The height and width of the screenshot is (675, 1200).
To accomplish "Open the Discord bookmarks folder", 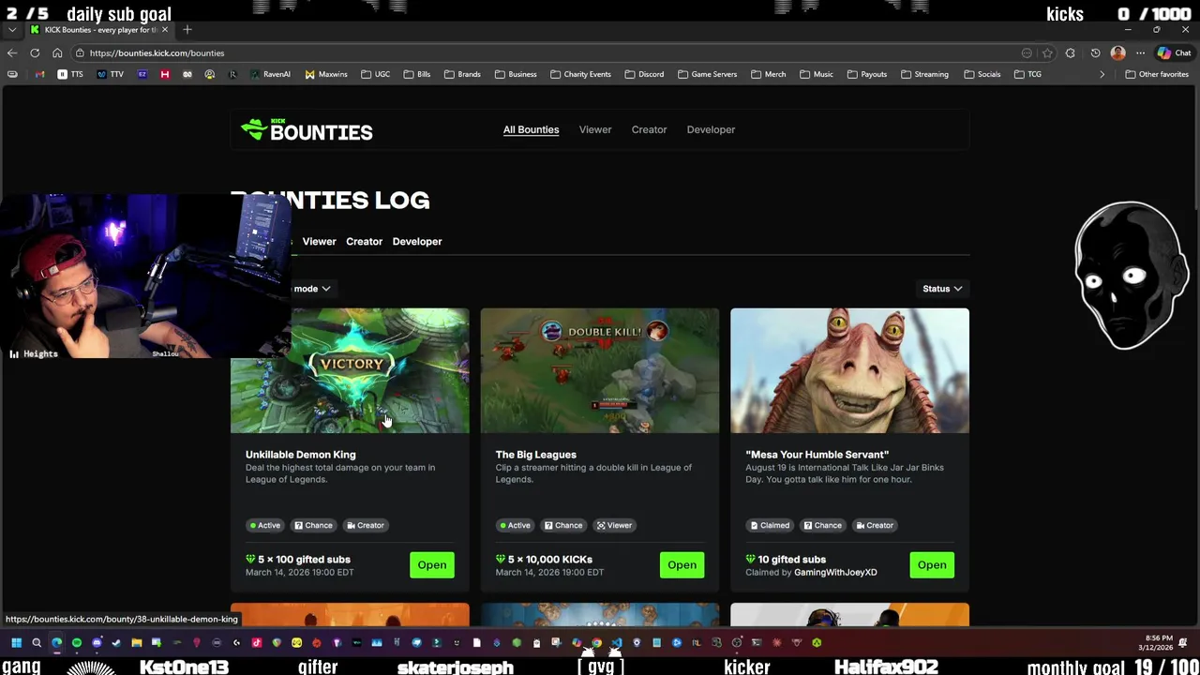I will coord(644,74).
